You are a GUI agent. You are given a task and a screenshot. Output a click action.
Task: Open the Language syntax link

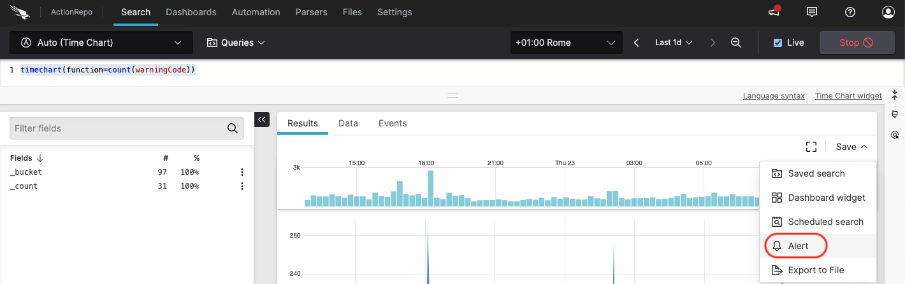pyautogui.click(x=774, y=96)
